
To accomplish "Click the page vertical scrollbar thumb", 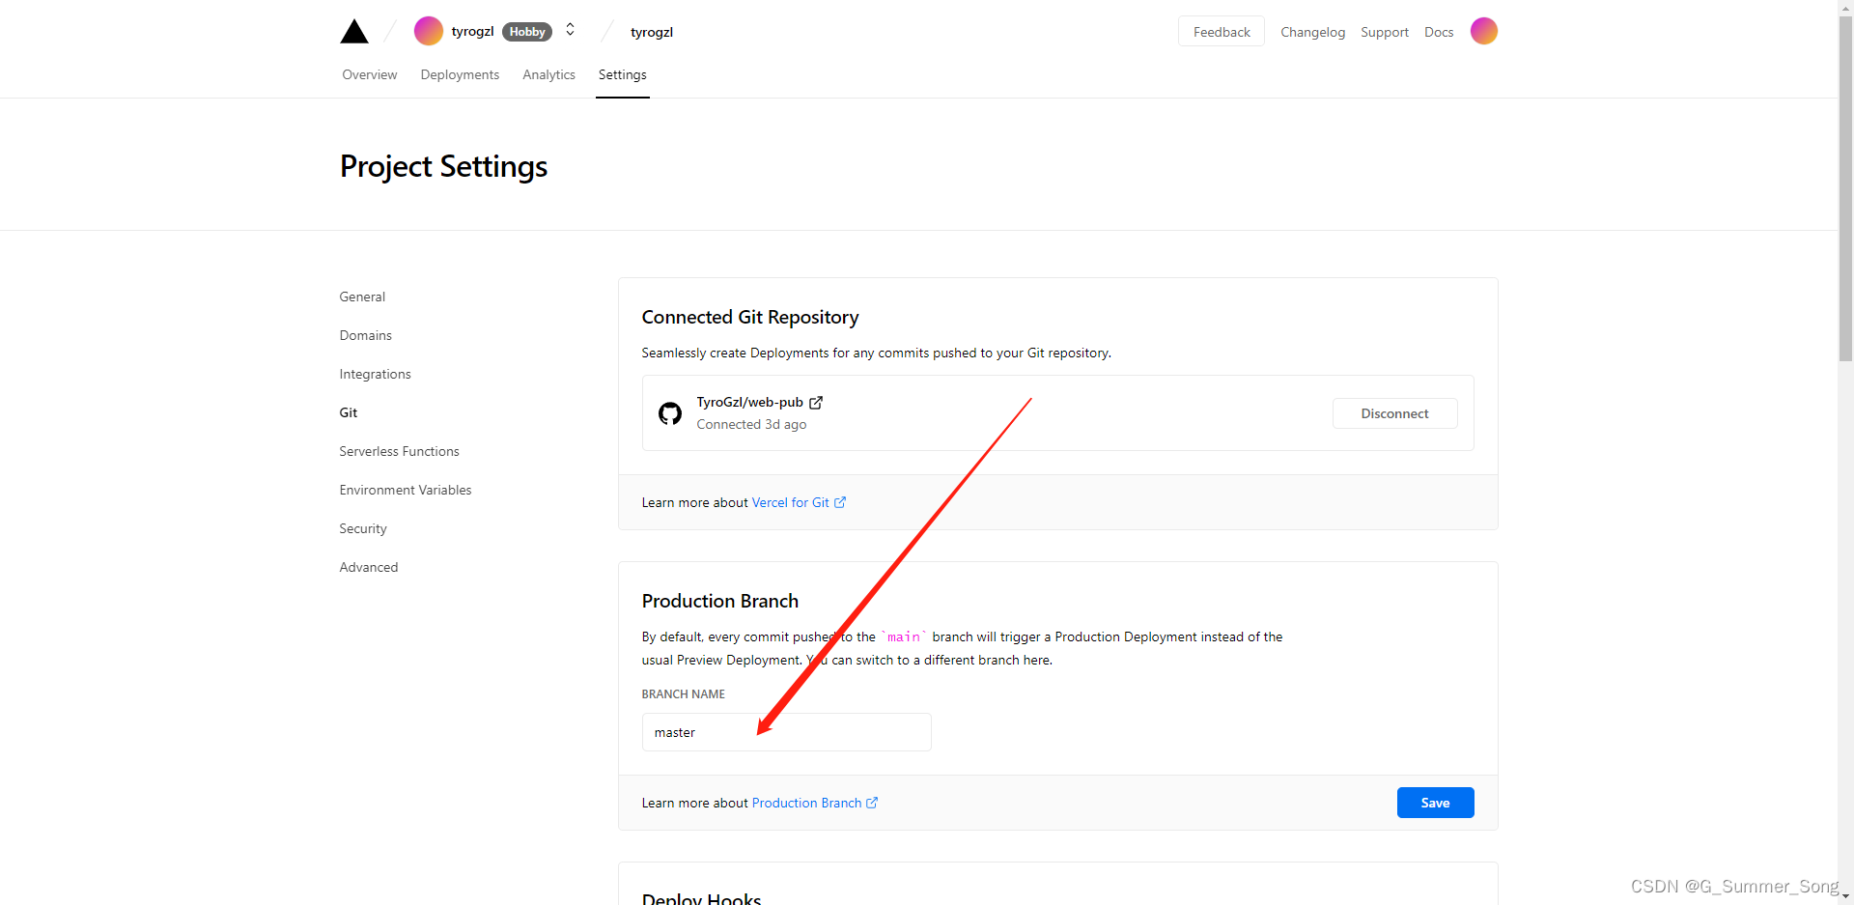I will pos(1845,188).
